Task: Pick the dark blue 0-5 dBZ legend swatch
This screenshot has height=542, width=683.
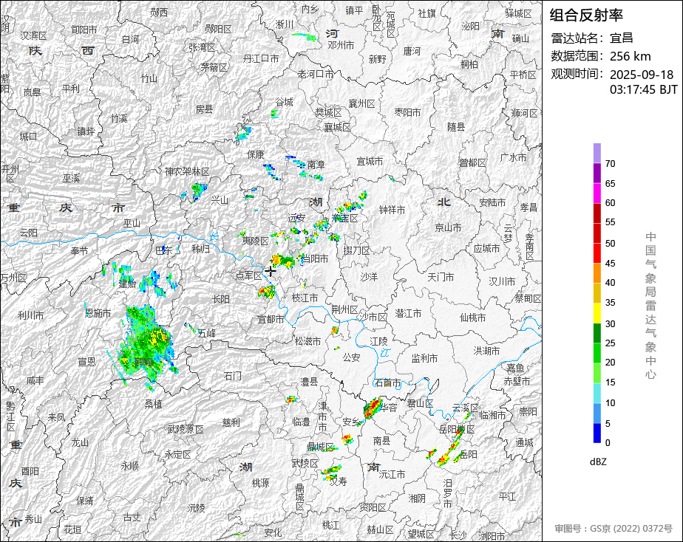Action: pyautogui.click(x=597, y=433)
